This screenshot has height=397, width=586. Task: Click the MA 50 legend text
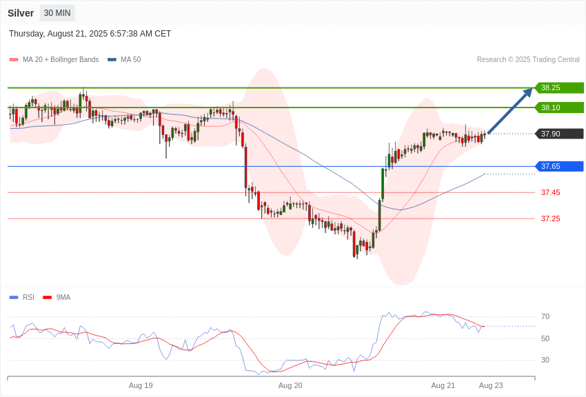131,60
